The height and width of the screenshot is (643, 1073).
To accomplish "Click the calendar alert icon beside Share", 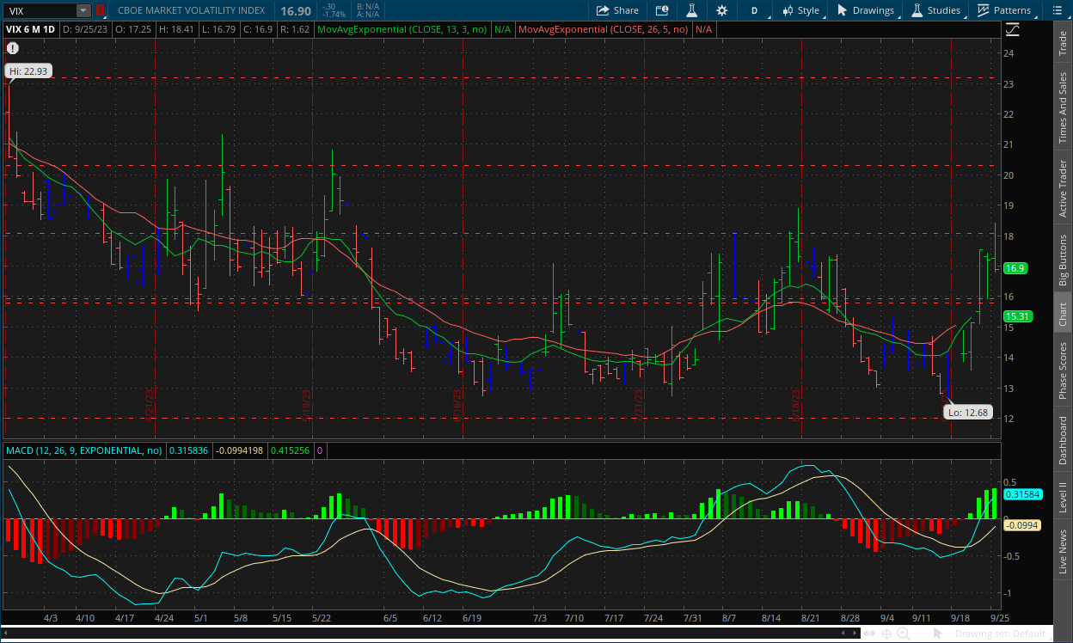I will click(x=662, y=10).
